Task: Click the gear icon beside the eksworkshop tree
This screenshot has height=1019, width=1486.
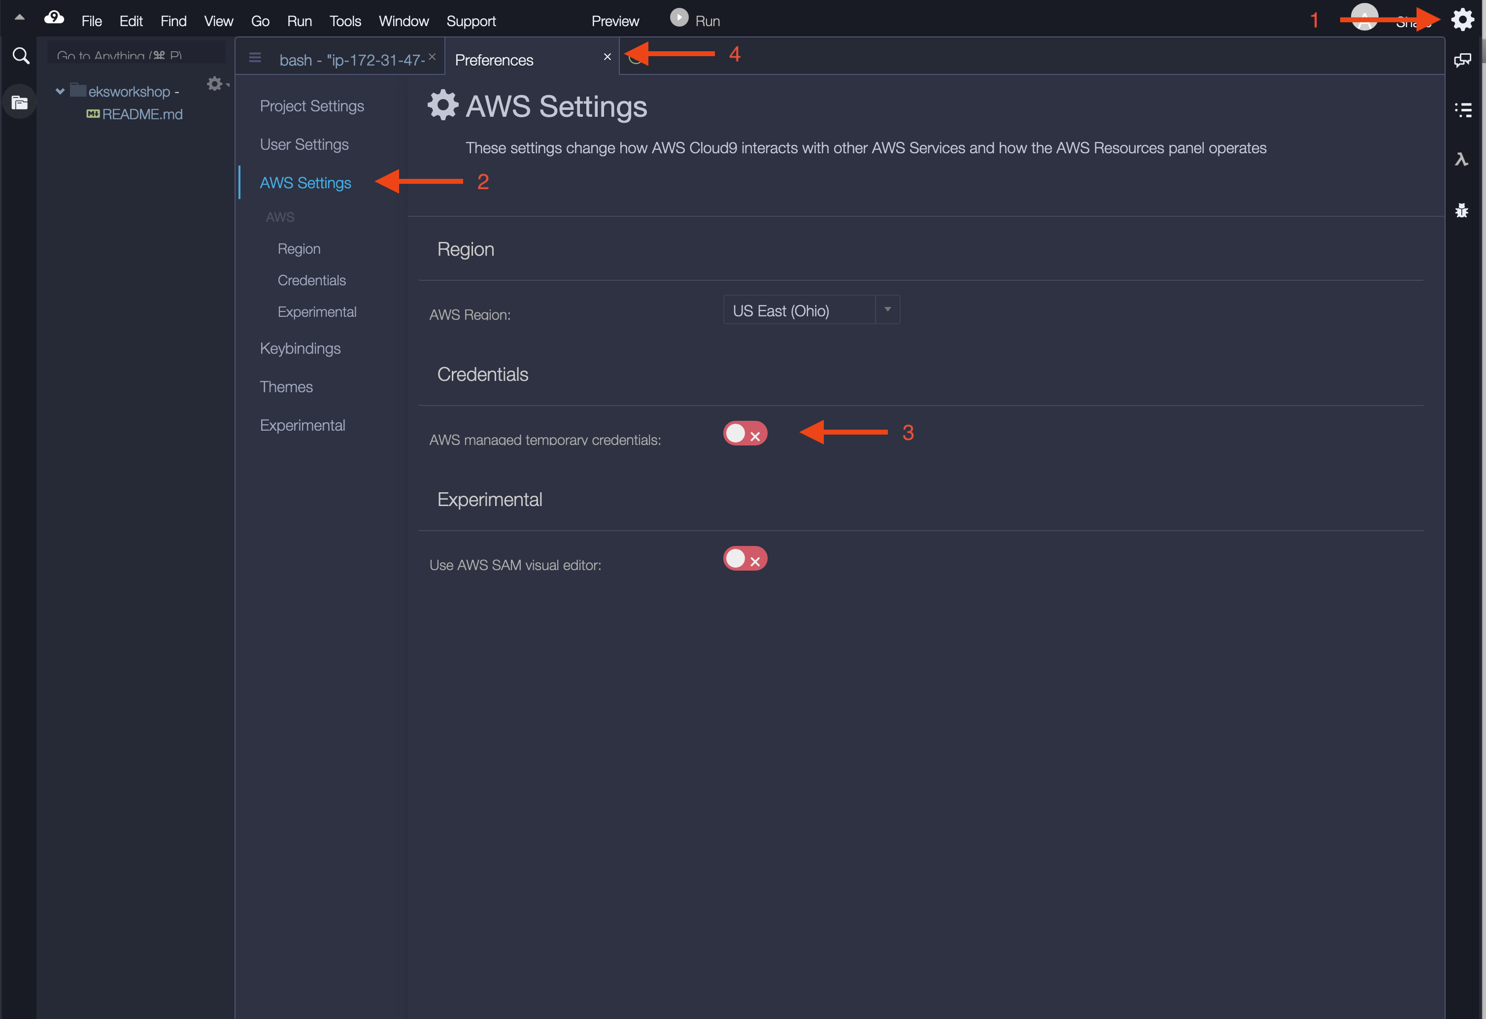Action: 214,83
